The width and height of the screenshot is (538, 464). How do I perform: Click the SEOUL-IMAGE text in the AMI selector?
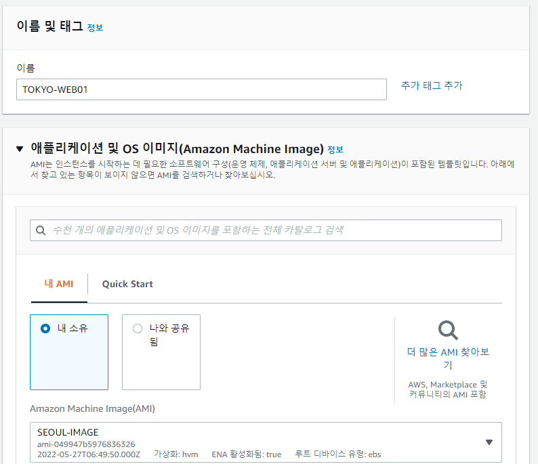tap(68, 432)
